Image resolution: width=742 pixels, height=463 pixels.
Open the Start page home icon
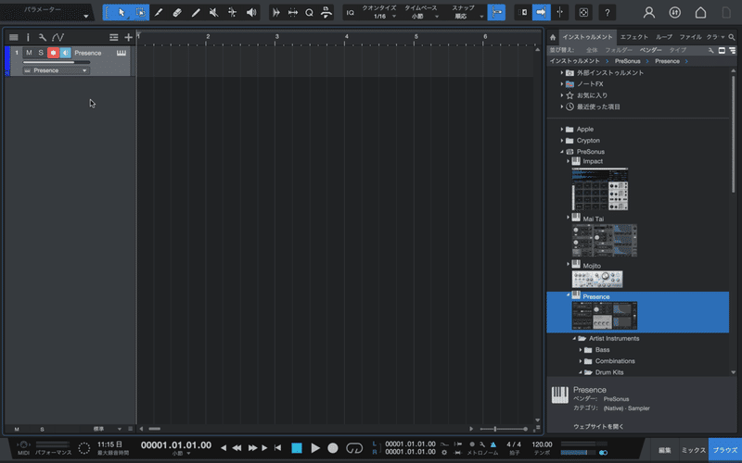(x=700, y=13)
